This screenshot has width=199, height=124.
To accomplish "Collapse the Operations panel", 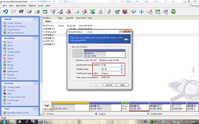I will point(35,38).
